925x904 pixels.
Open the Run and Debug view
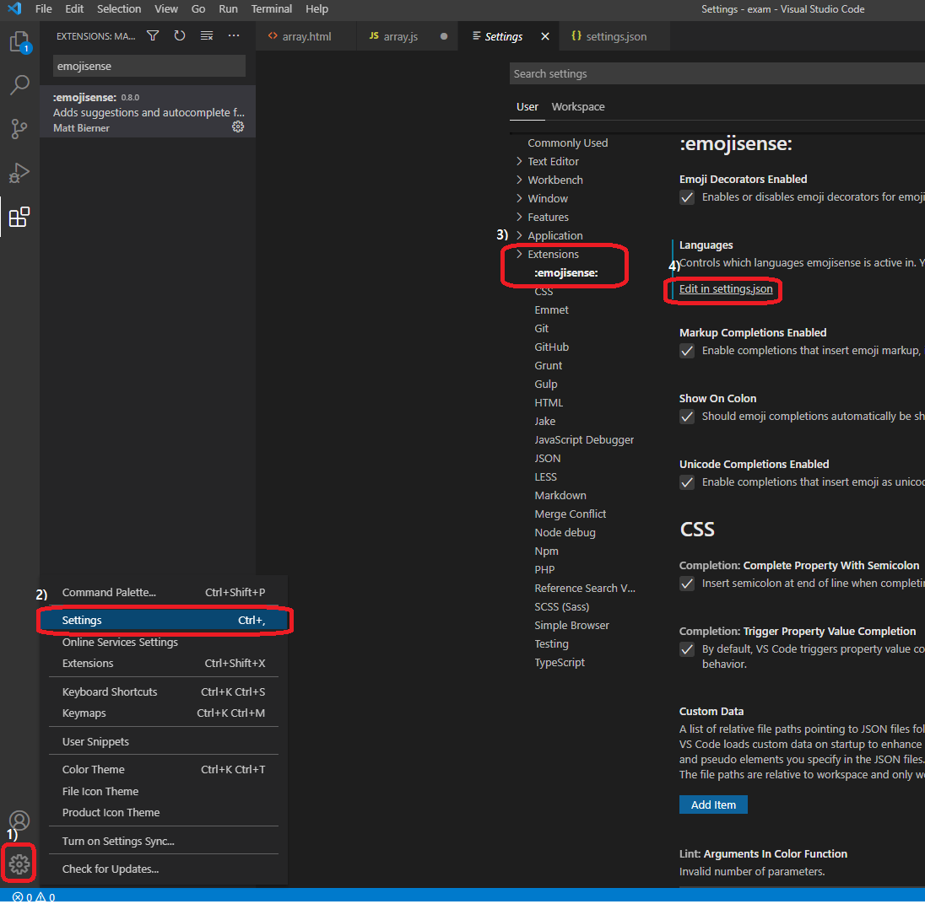coord(19,173)
